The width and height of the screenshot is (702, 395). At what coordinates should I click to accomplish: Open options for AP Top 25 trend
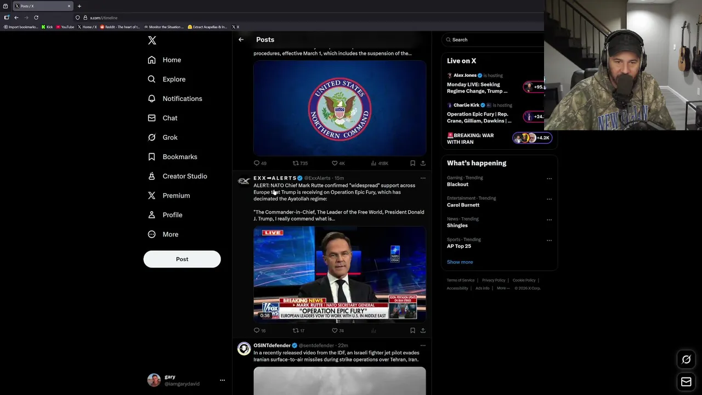click(549, 240)
